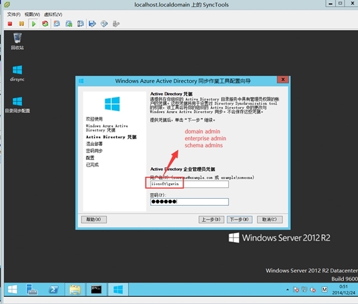This screenshot has height=304, width=358.
Task: Click the red stop VM toolbar icon
Action: pos(10,24)
